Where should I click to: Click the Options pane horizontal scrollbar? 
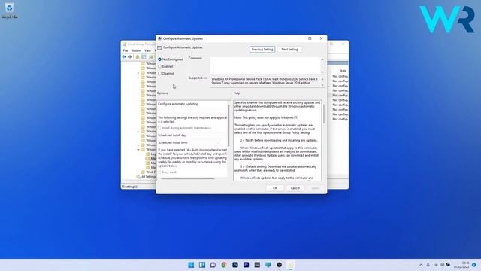[188, 178]
